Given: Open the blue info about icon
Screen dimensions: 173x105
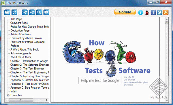Looking at the screenshot, I should [141, 12].
